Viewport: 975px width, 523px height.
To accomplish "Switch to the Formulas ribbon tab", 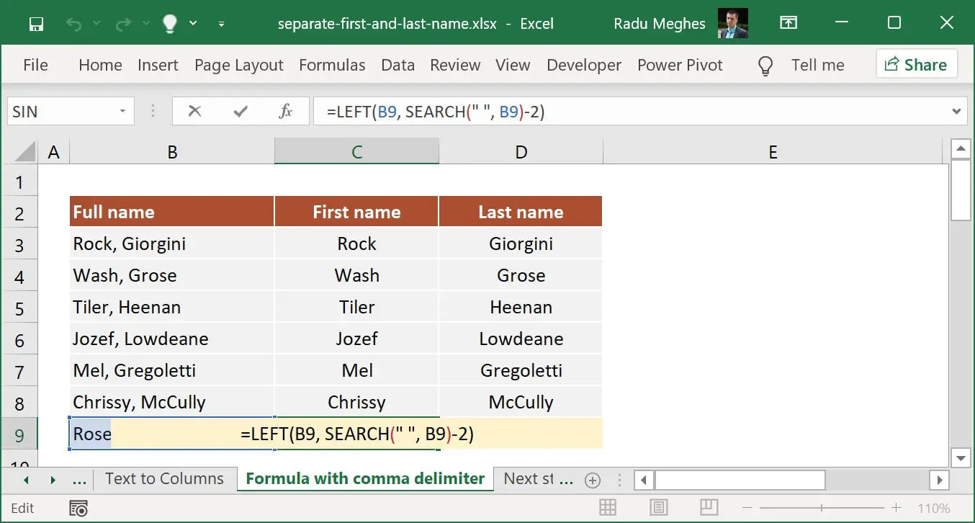I will tap(332, 65).
